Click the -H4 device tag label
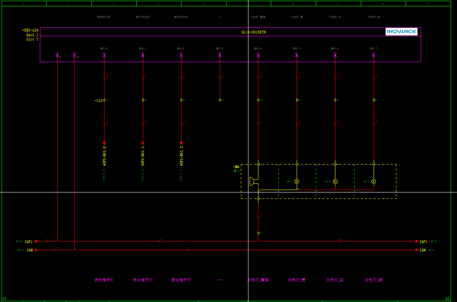Viewport: 457px width, 302px height. [x=236, y=167]
